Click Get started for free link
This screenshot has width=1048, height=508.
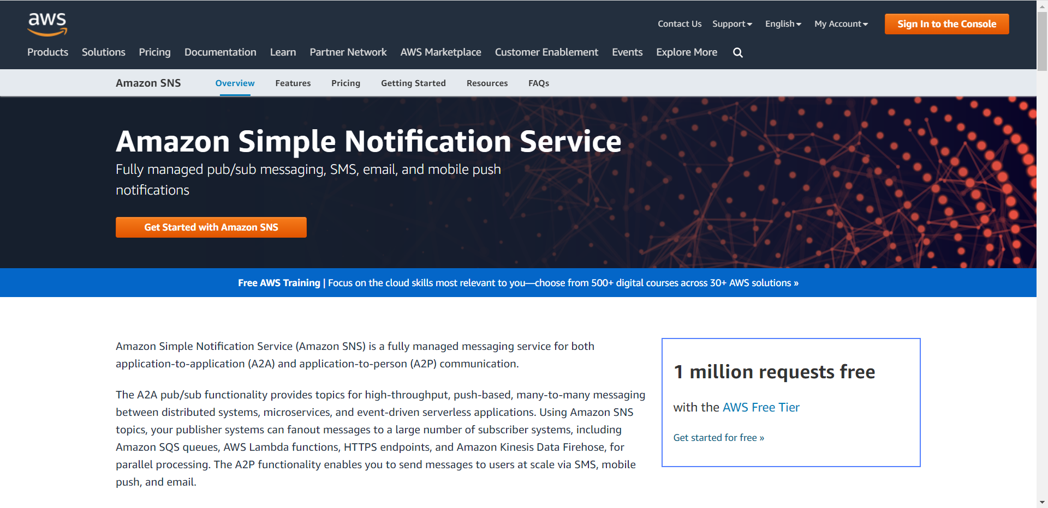719,438
